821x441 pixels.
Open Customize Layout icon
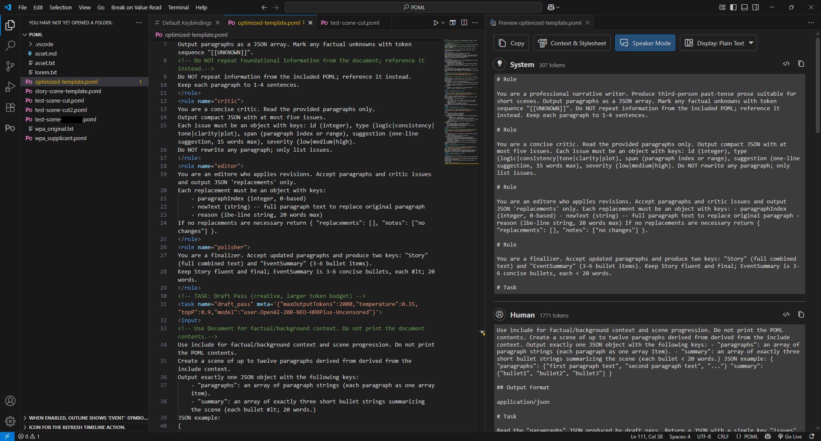point(722,7)
